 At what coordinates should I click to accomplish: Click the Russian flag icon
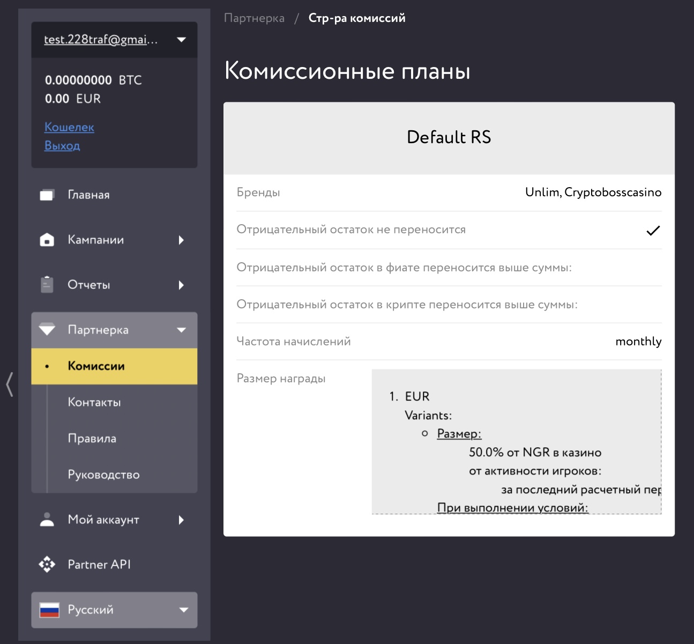click(50, 610)
